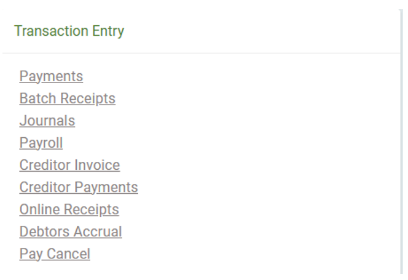
Task: Start a new Payments transaction entry
Action: point(51,76)
